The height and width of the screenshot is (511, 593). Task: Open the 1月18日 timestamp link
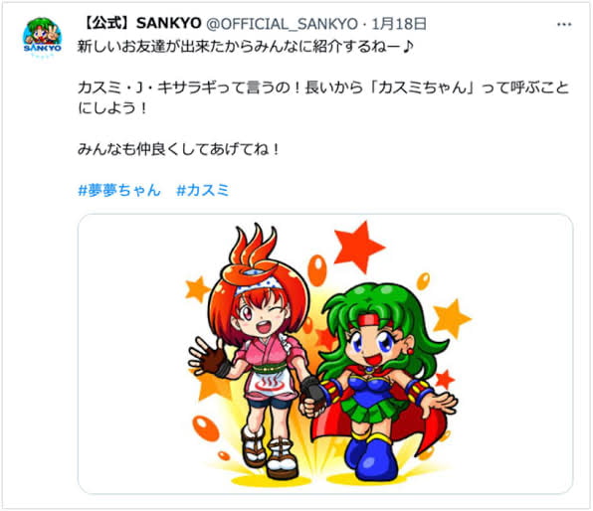[x=399, y=24]
